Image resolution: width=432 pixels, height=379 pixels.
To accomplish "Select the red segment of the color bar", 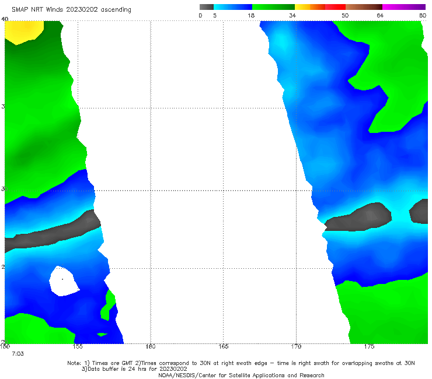I will pos(335,7).
